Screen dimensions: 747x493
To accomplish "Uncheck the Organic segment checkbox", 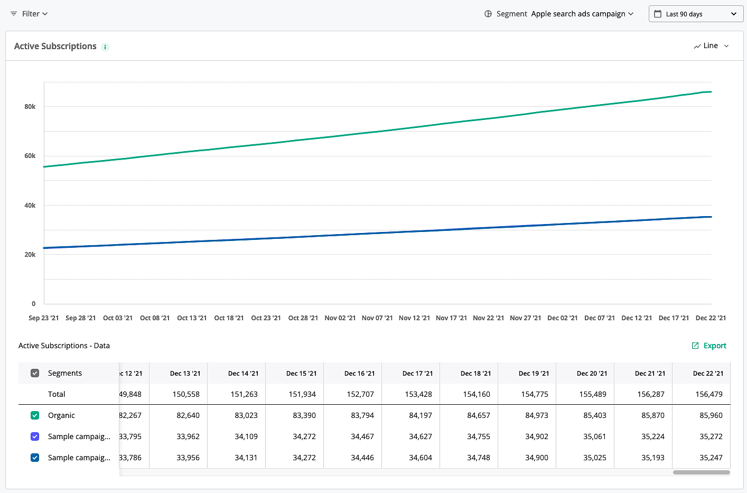I will click(x=35, y=415).
